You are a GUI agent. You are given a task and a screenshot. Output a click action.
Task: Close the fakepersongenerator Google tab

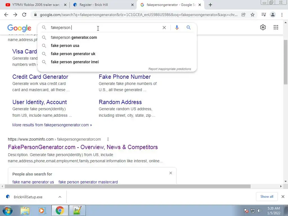click(x=200, y=5)
